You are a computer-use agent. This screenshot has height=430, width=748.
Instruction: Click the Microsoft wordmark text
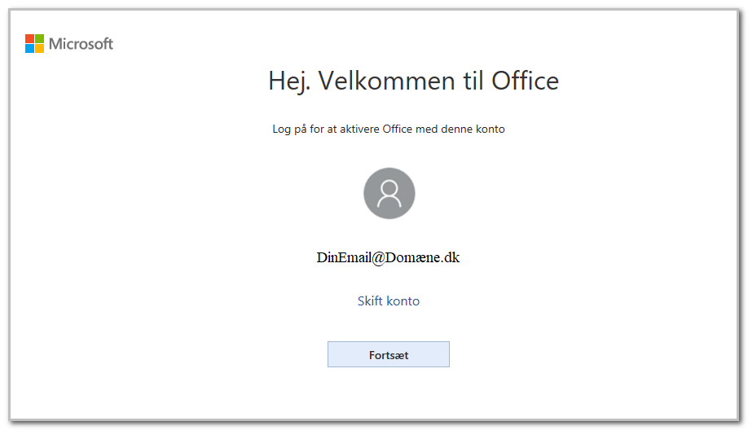(81, 44)
